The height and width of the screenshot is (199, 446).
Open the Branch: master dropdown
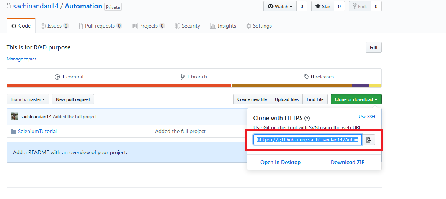(28, 99)
